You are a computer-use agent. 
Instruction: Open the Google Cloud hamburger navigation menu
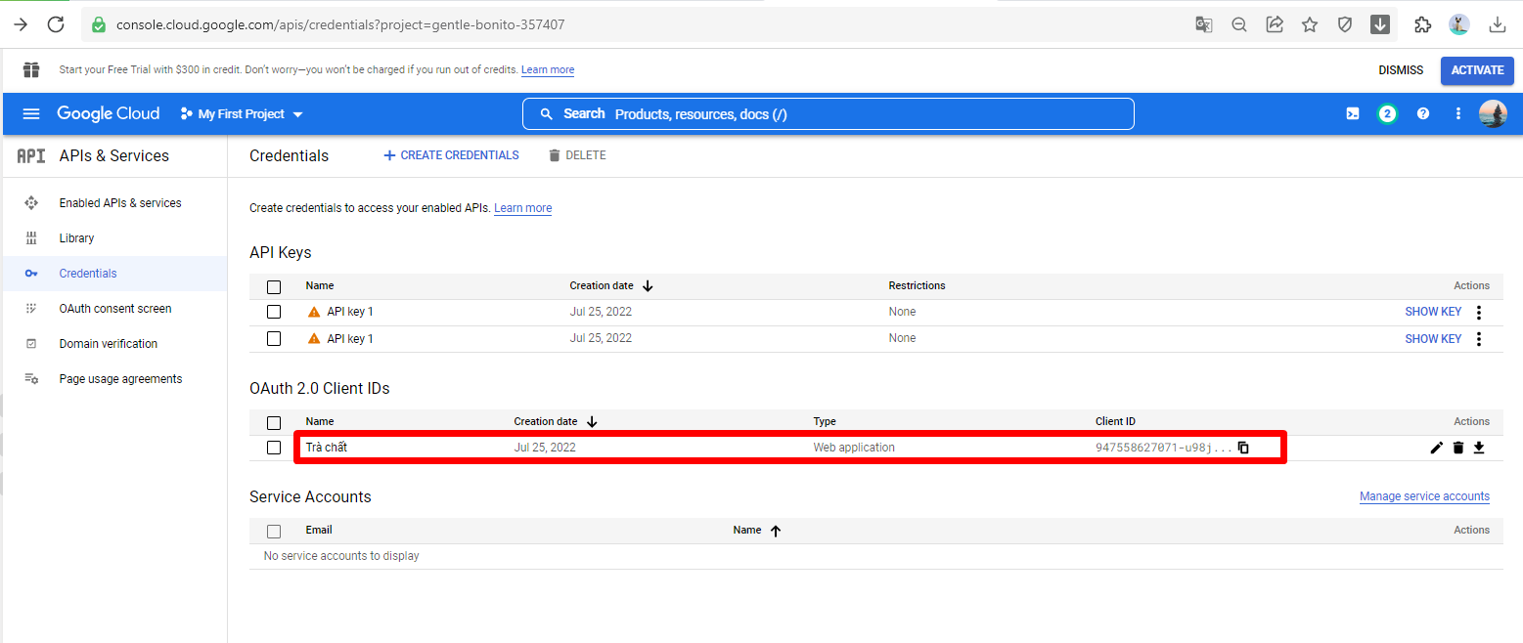point(31,113)
